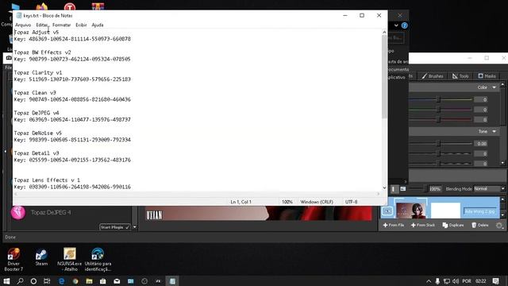The height and width of the screenshot is (286, 508).
Task: Open the Mail app from taskbar
Action: [117, 280]
